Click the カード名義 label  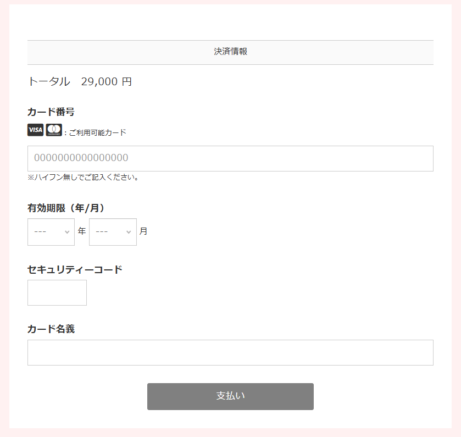pos(51,329)
